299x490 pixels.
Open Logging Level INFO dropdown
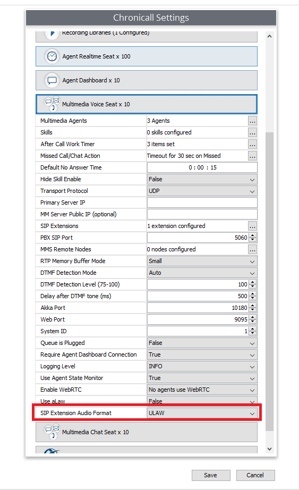coord(202,366)
